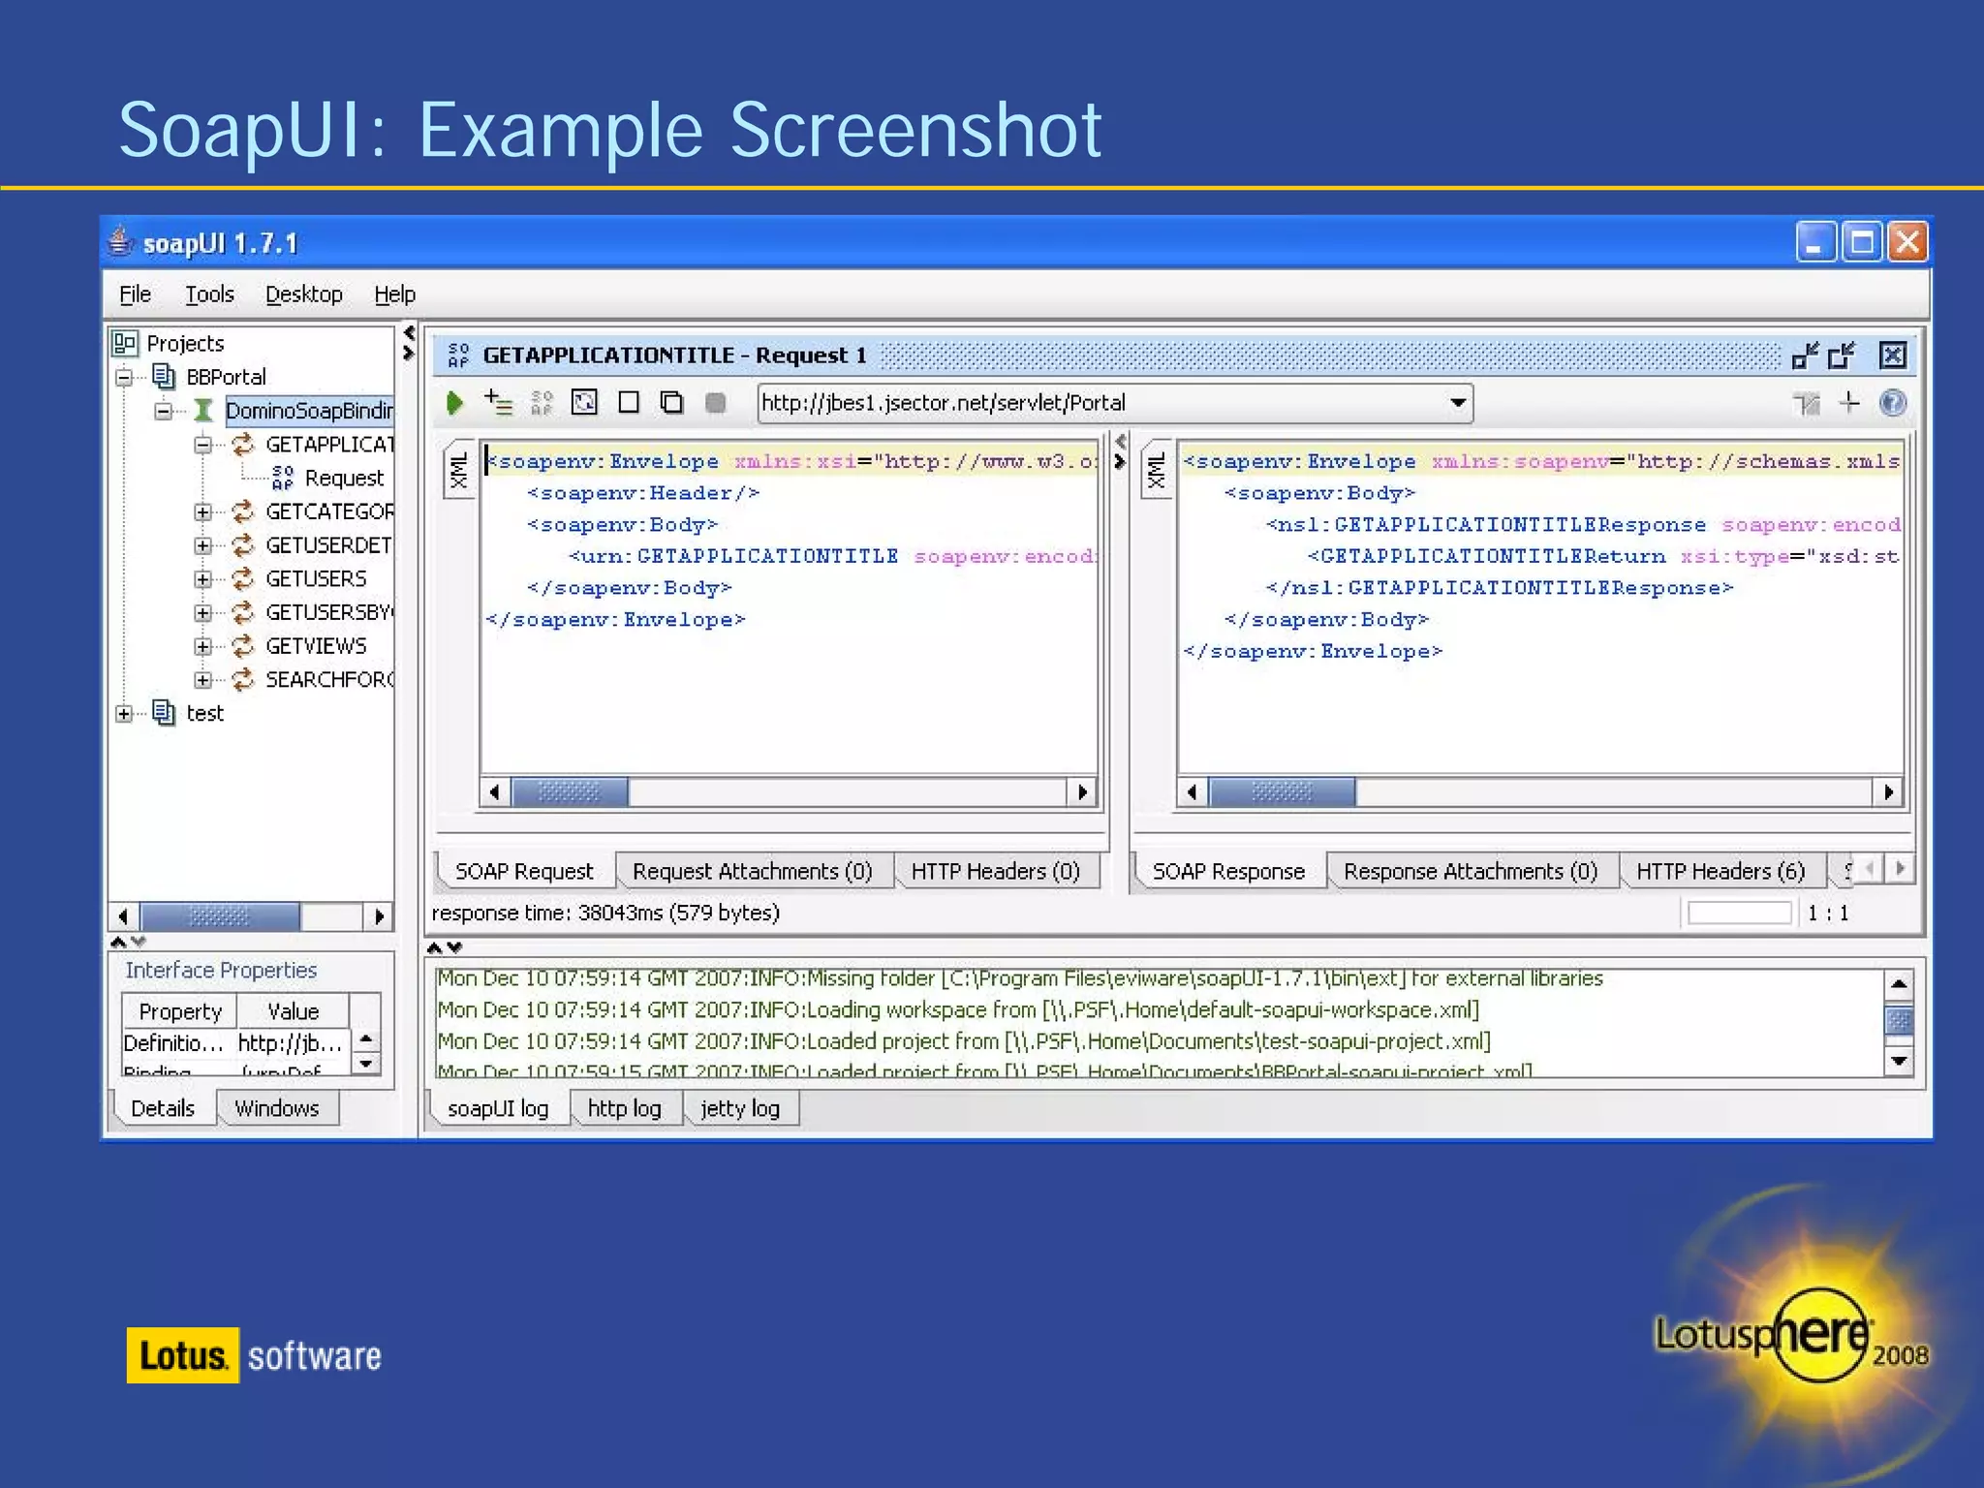Click right arrow of request editor scrollbar
Image resolution: width=1984 pixels, height=1488 pixels.
tap(1083, 792)
